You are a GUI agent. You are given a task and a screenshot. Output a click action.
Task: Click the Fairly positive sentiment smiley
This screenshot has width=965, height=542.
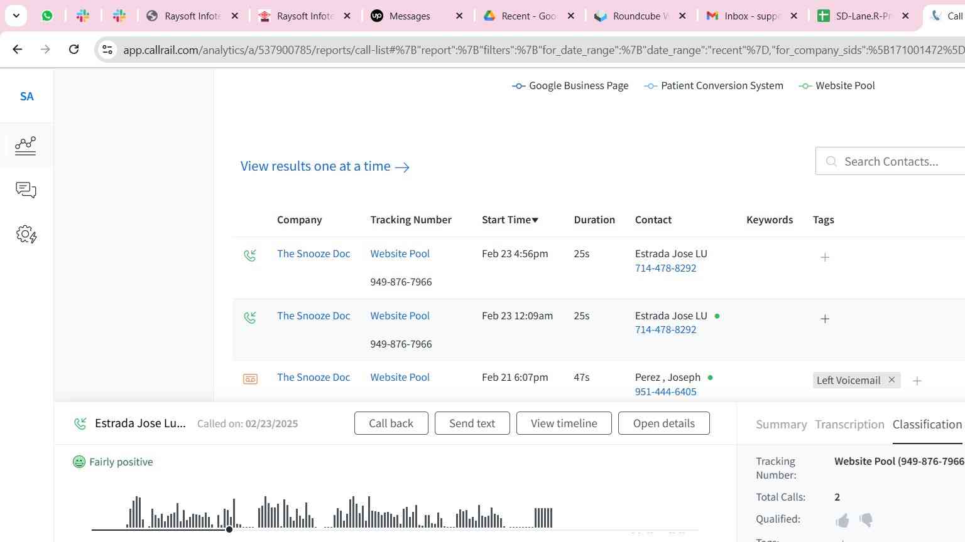tap(79, 462)
